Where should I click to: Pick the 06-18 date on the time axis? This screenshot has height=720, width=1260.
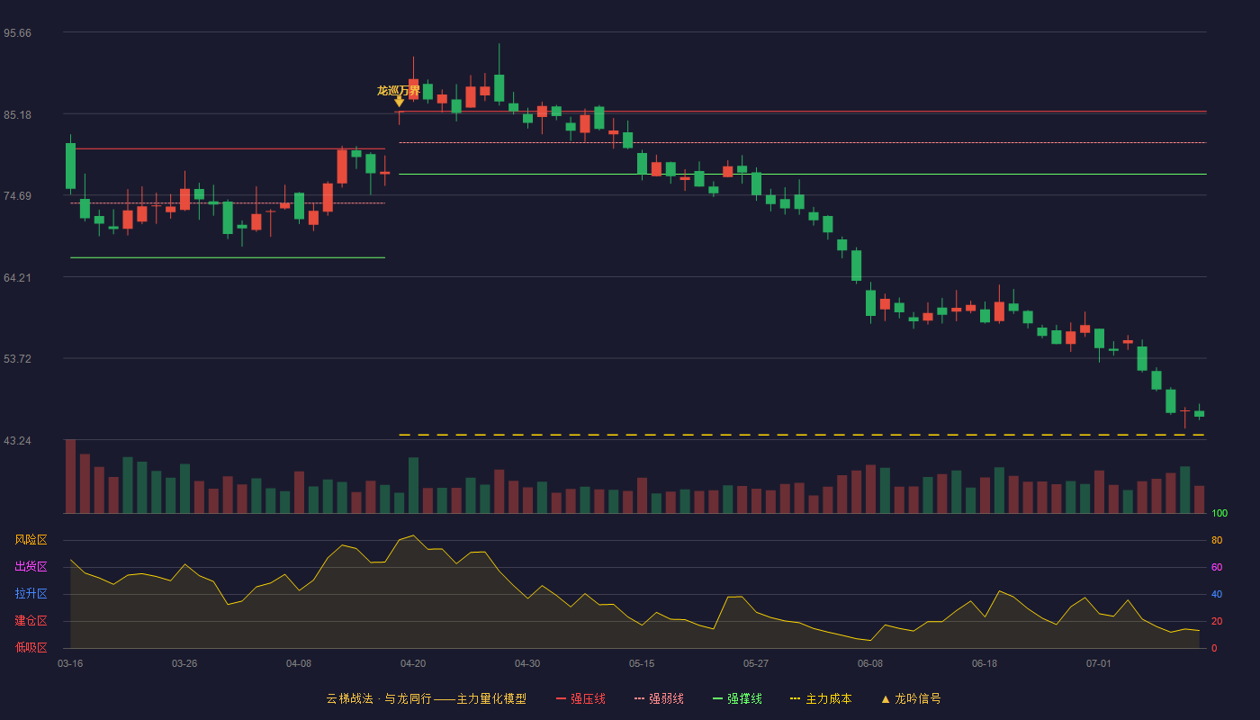pyautogui.click(x=985, y=663)
